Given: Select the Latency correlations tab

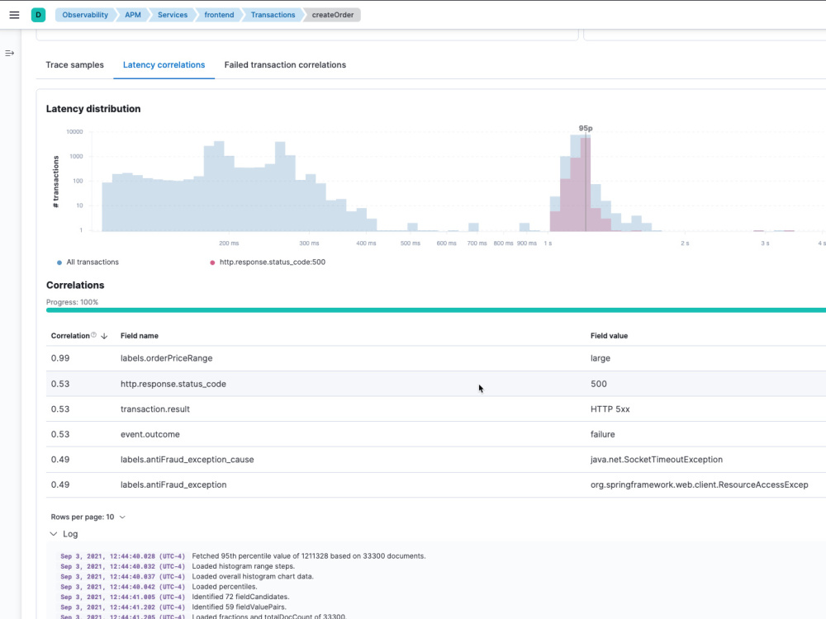Looking at the screenshot, I should [x=164, y=64].
